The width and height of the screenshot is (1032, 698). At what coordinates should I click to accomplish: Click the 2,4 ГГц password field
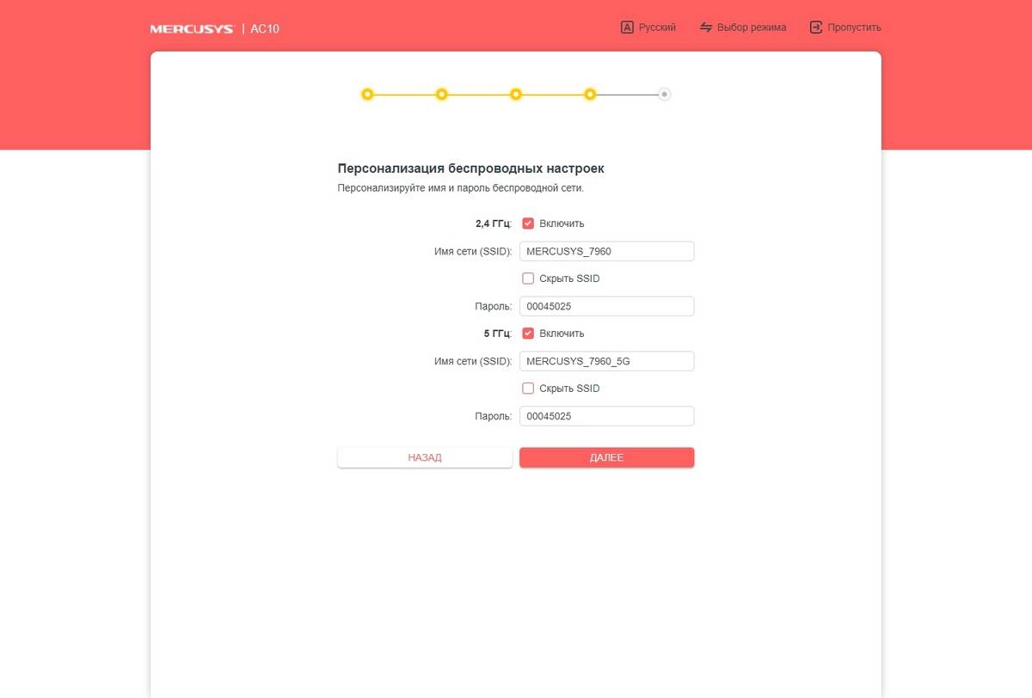coord(606,306)
